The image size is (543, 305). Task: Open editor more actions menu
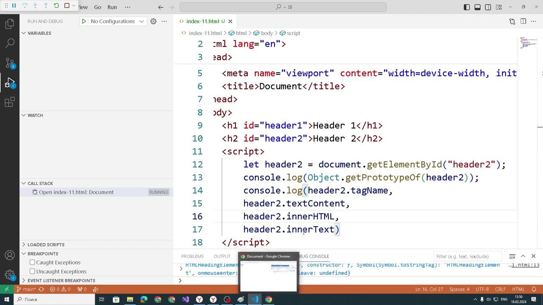coord(534,21)
